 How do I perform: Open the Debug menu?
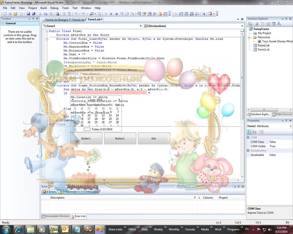pyautogui.click(x=54, y=8)
